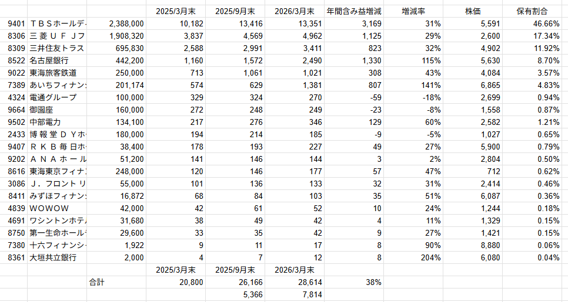Screen dimensions: 568x302
Task: Click the 合計 total label cell
Action: point(97,282)
